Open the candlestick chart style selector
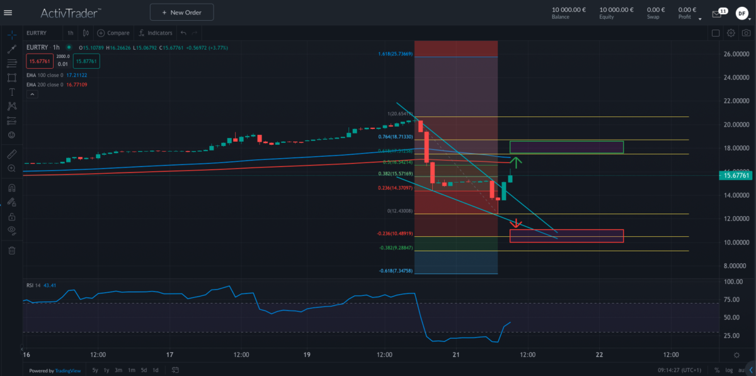This screenshot has height=376, width=756. tap(85, 33)
